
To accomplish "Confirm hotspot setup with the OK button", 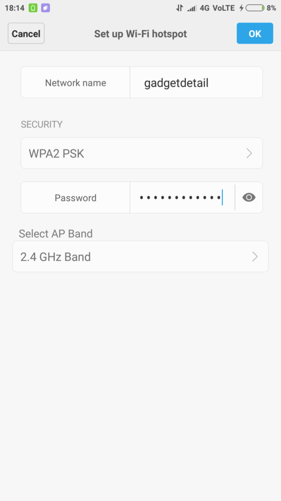I will (x=255, y=33).
